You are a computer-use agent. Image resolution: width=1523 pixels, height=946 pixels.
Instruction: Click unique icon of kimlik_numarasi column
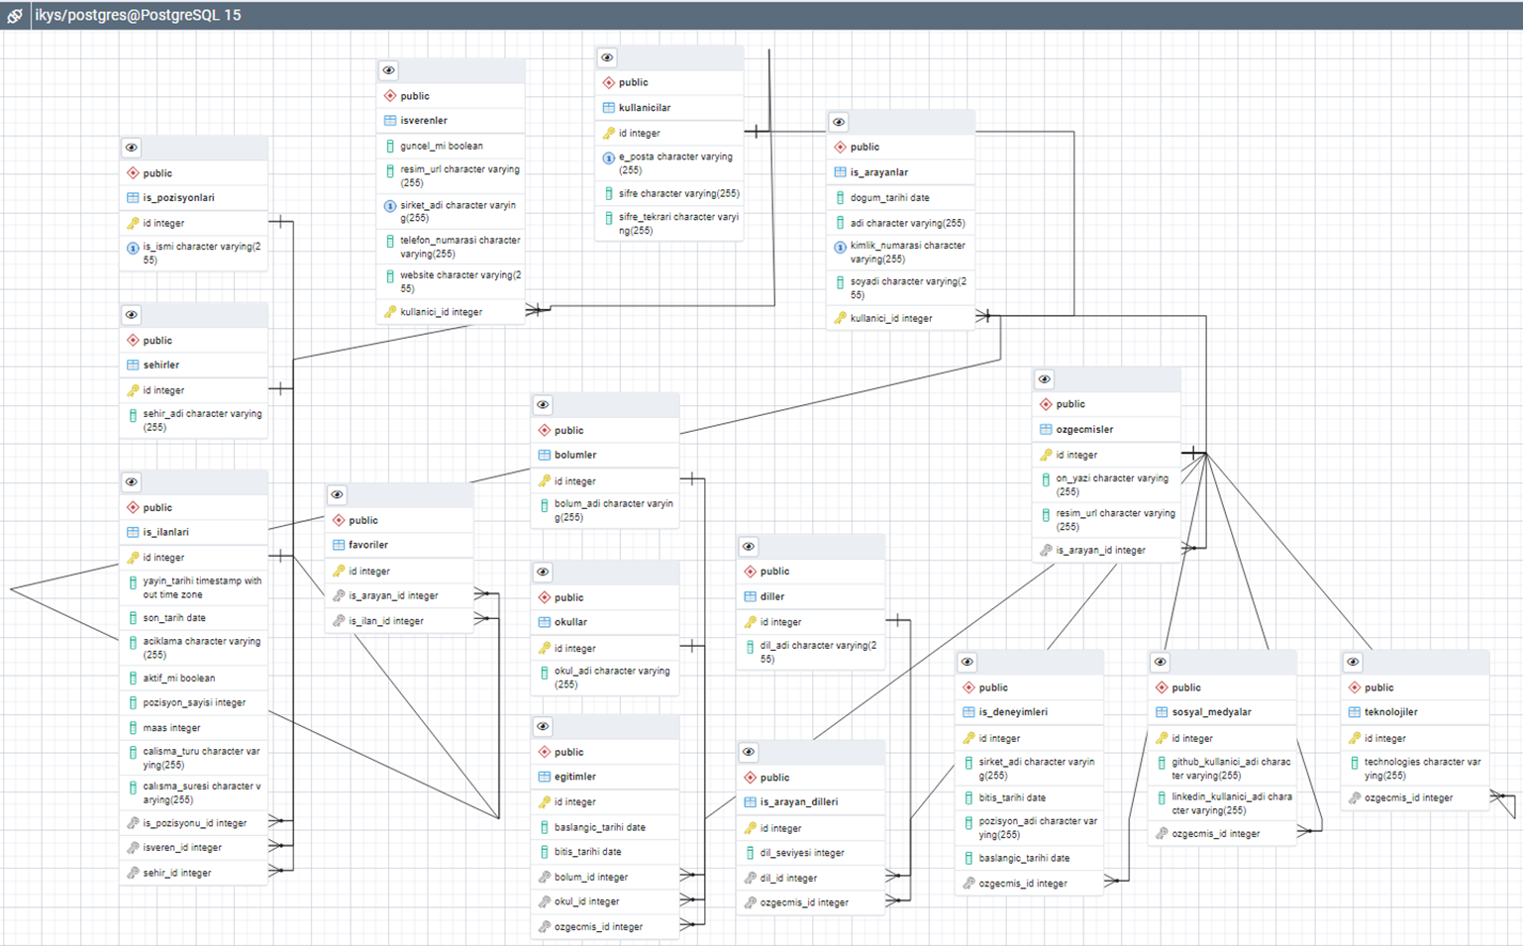pyautogui.click(x=840, y=248)
